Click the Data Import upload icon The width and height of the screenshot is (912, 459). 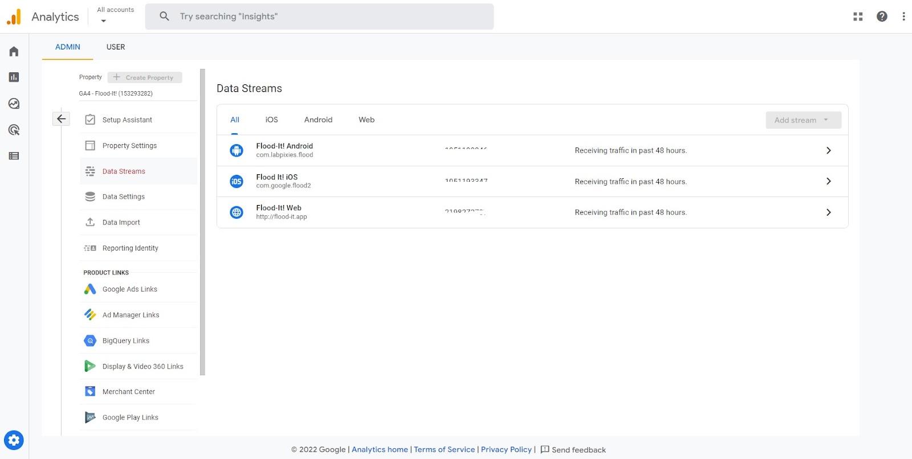click(90, 222)
